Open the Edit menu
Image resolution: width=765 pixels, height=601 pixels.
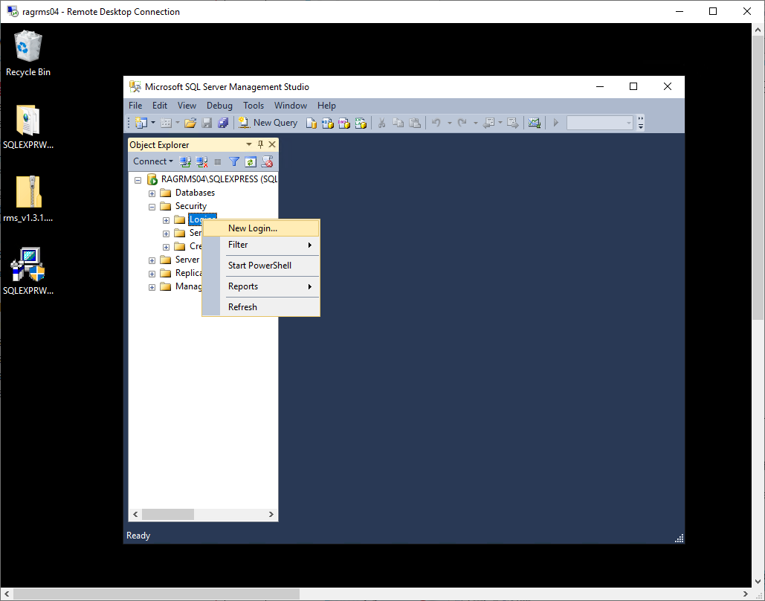pyautogui.click(x=160, y=106)
